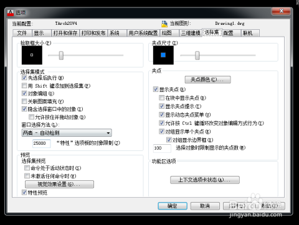Click the 帮助 button

(270, 206)
